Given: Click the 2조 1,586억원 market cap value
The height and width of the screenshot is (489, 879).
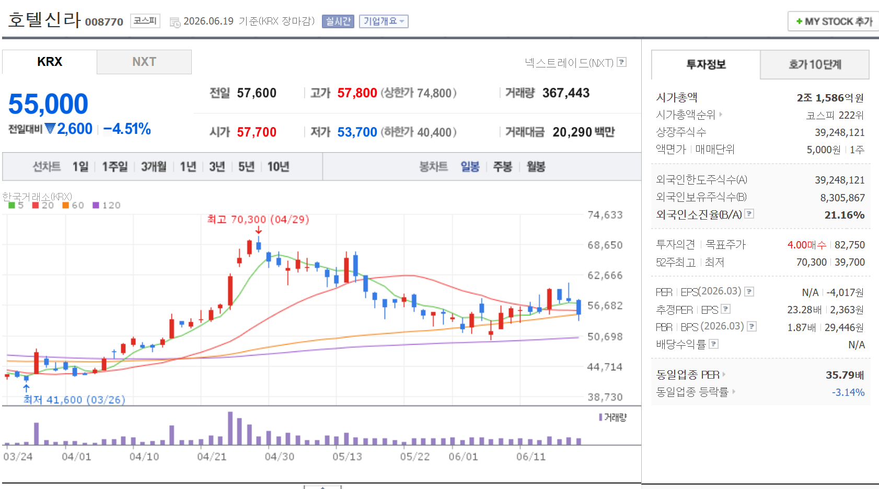Looking at the screenshot, I should pyautogui.click(x=830, y=98).
